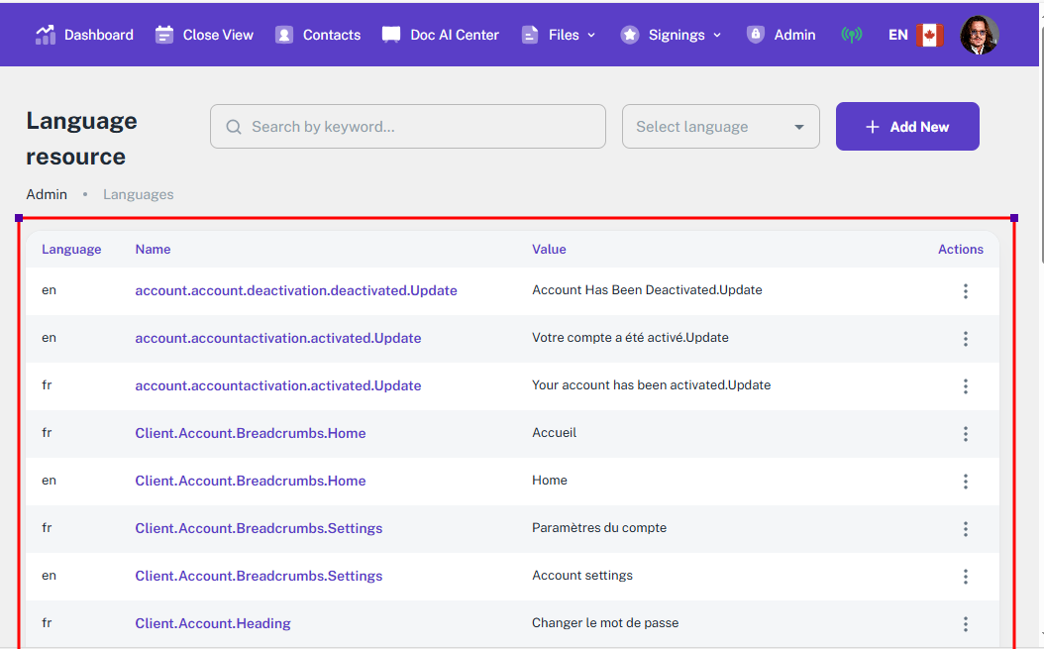Open actions menu for Paramètres du compte row
This screenshot has height=649, width=1044.
pyautogui.click(x=965, y=529)
